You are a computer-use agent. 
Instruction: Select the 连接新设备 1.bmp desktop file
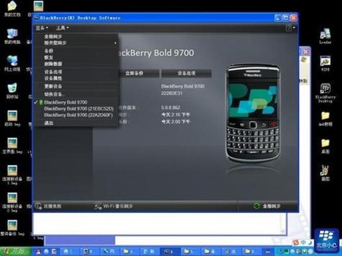[x=12, y=175]
